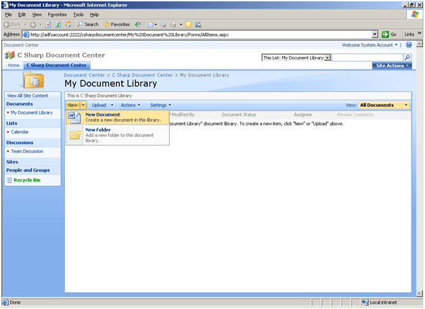This screenshot has height=309, width=425.
Task: Open the All Documents view dropdown
Action: [384, 105]
